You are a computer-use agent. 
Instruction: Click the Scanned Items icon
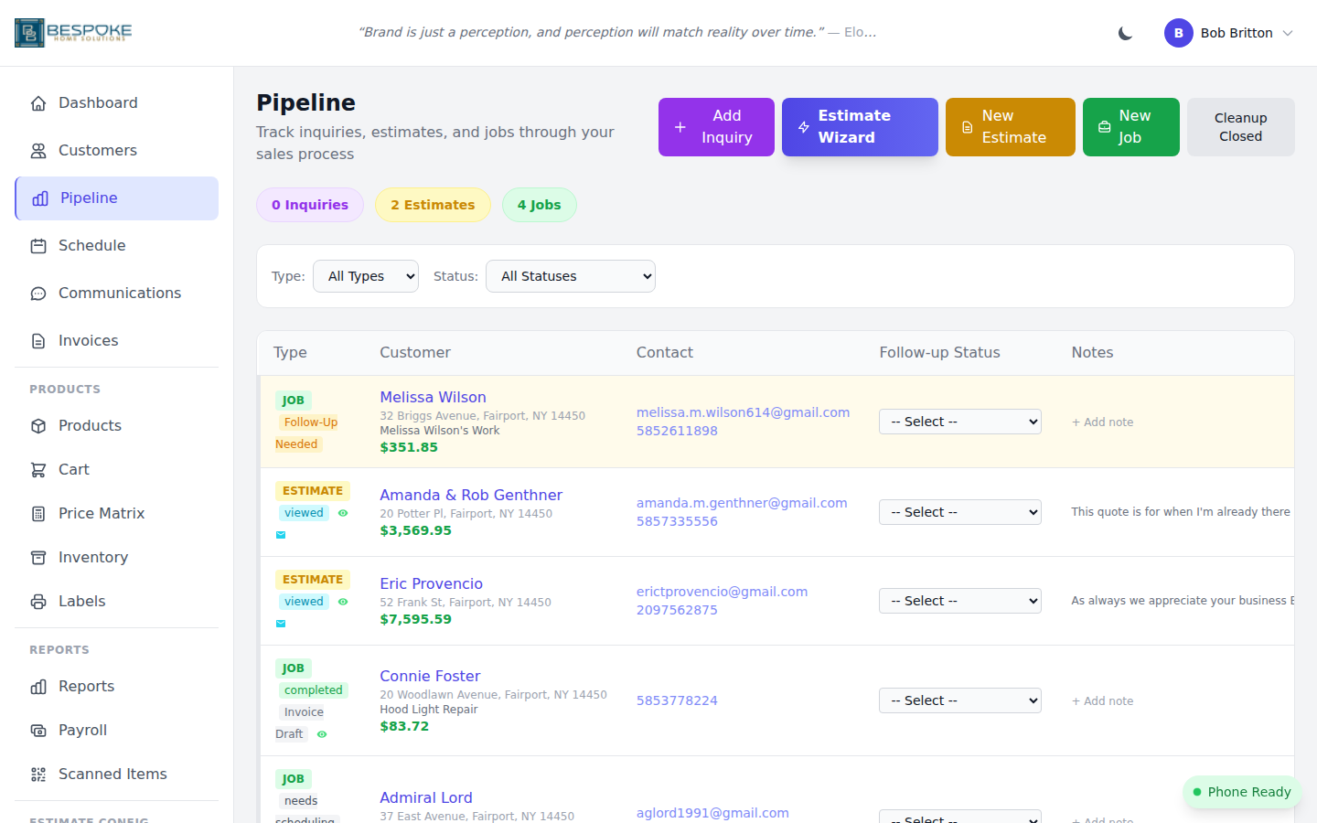[37, 774]
